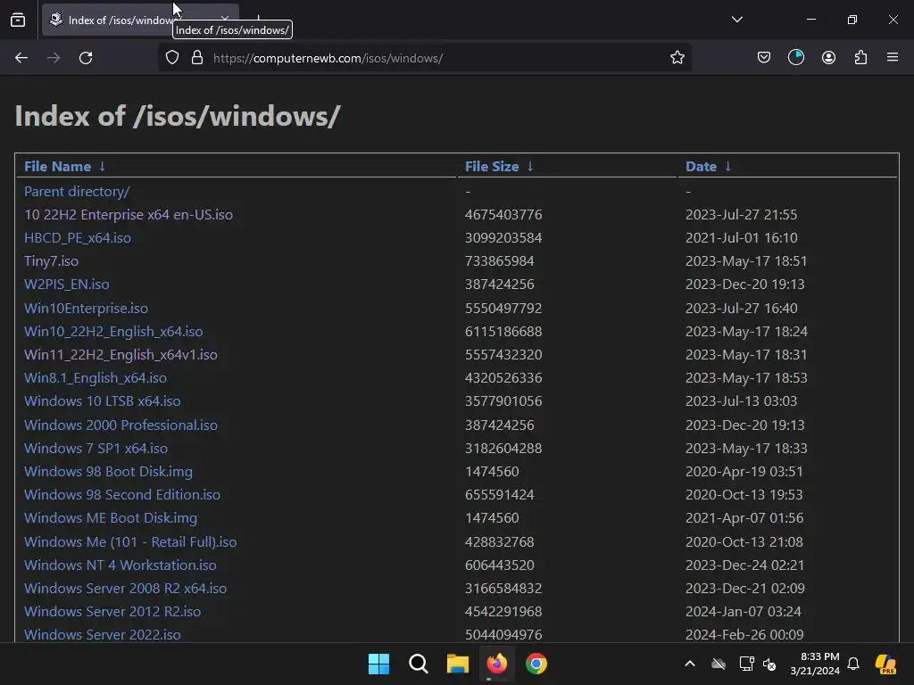
Task: Open Save to Pocket icon
Action: coord(764,58)
